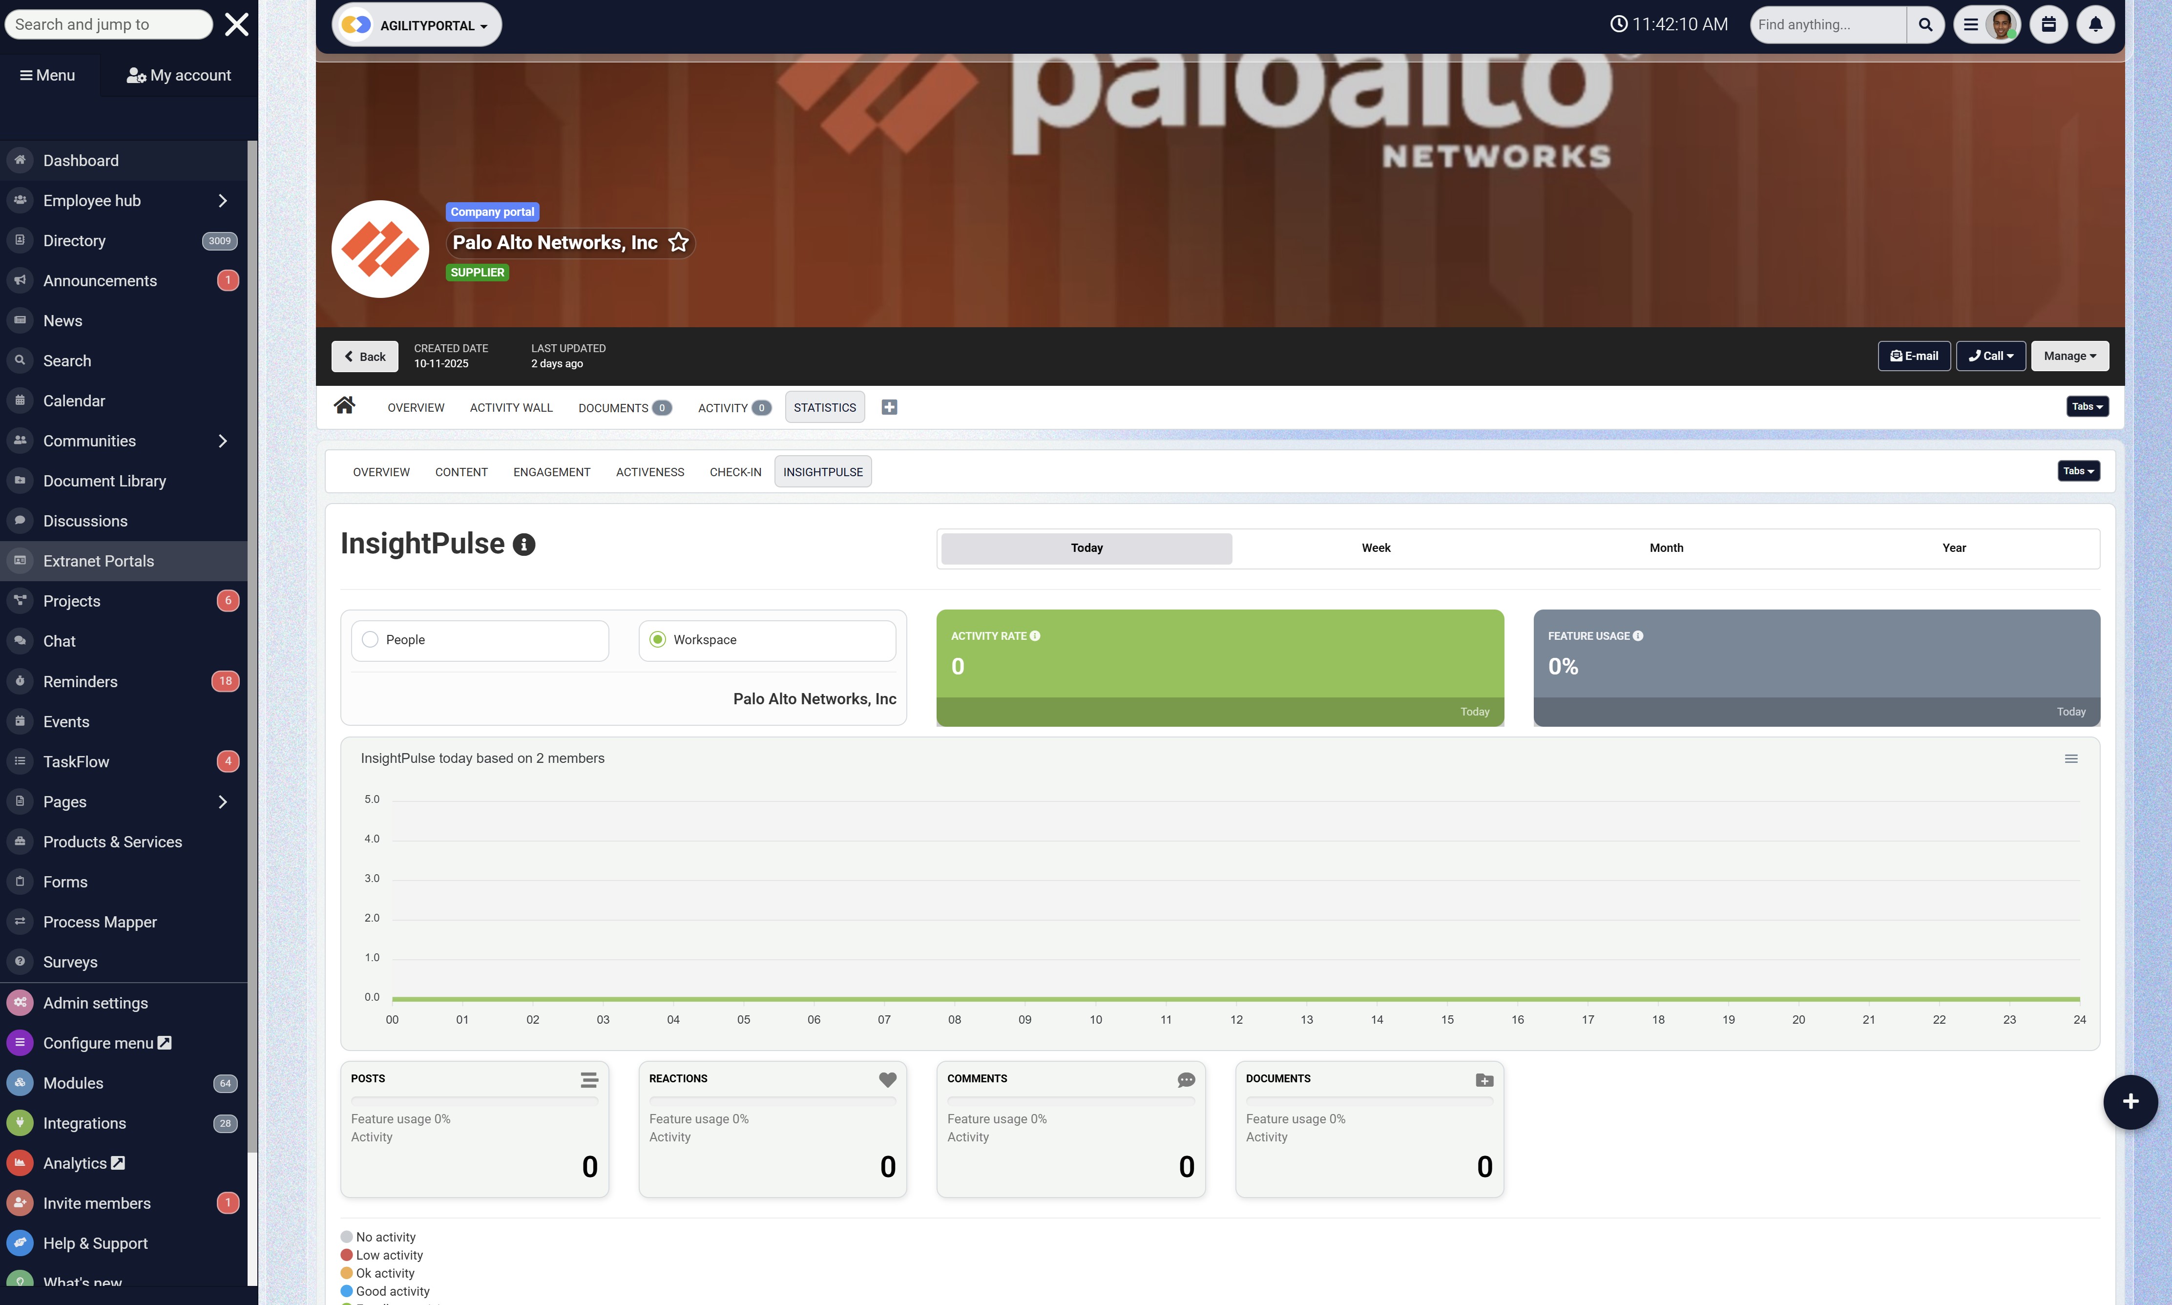Viewport: 2172px width, 1305px height.
Task: Open the Manage dropdown
Action: (2068, 356)
